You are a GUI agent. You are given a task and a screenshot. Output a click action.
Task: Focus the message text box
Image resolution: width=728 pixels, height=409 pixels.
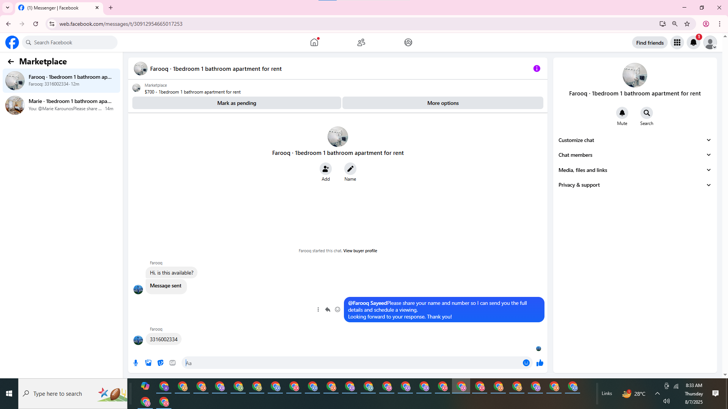pyautogui.click(x=352, y=363)
